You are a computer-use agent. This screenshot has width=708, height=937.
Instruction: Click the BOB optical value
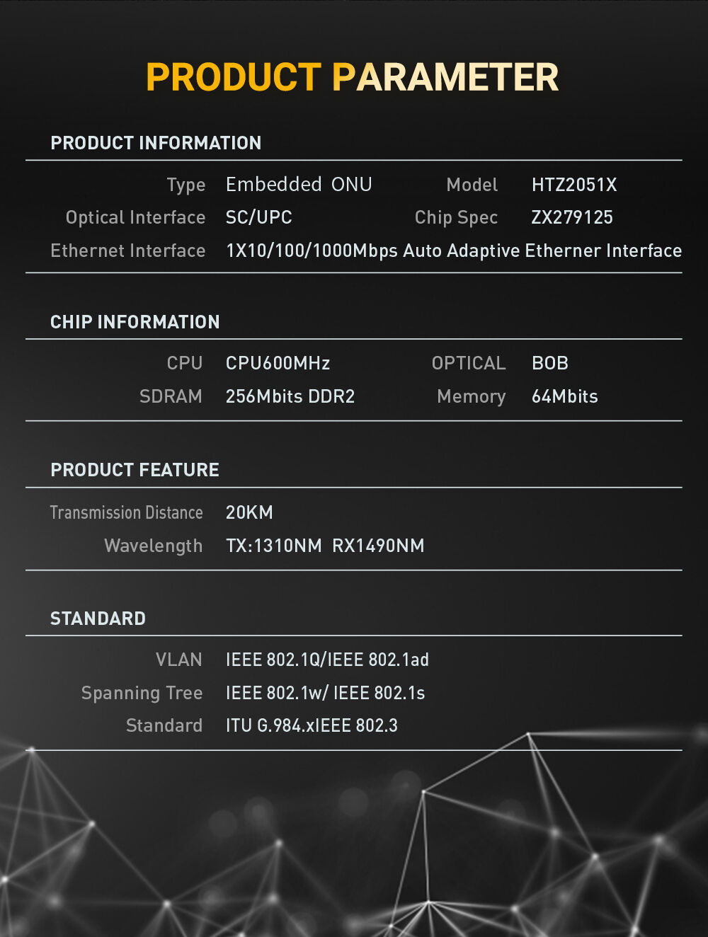[x=550, y=363]
